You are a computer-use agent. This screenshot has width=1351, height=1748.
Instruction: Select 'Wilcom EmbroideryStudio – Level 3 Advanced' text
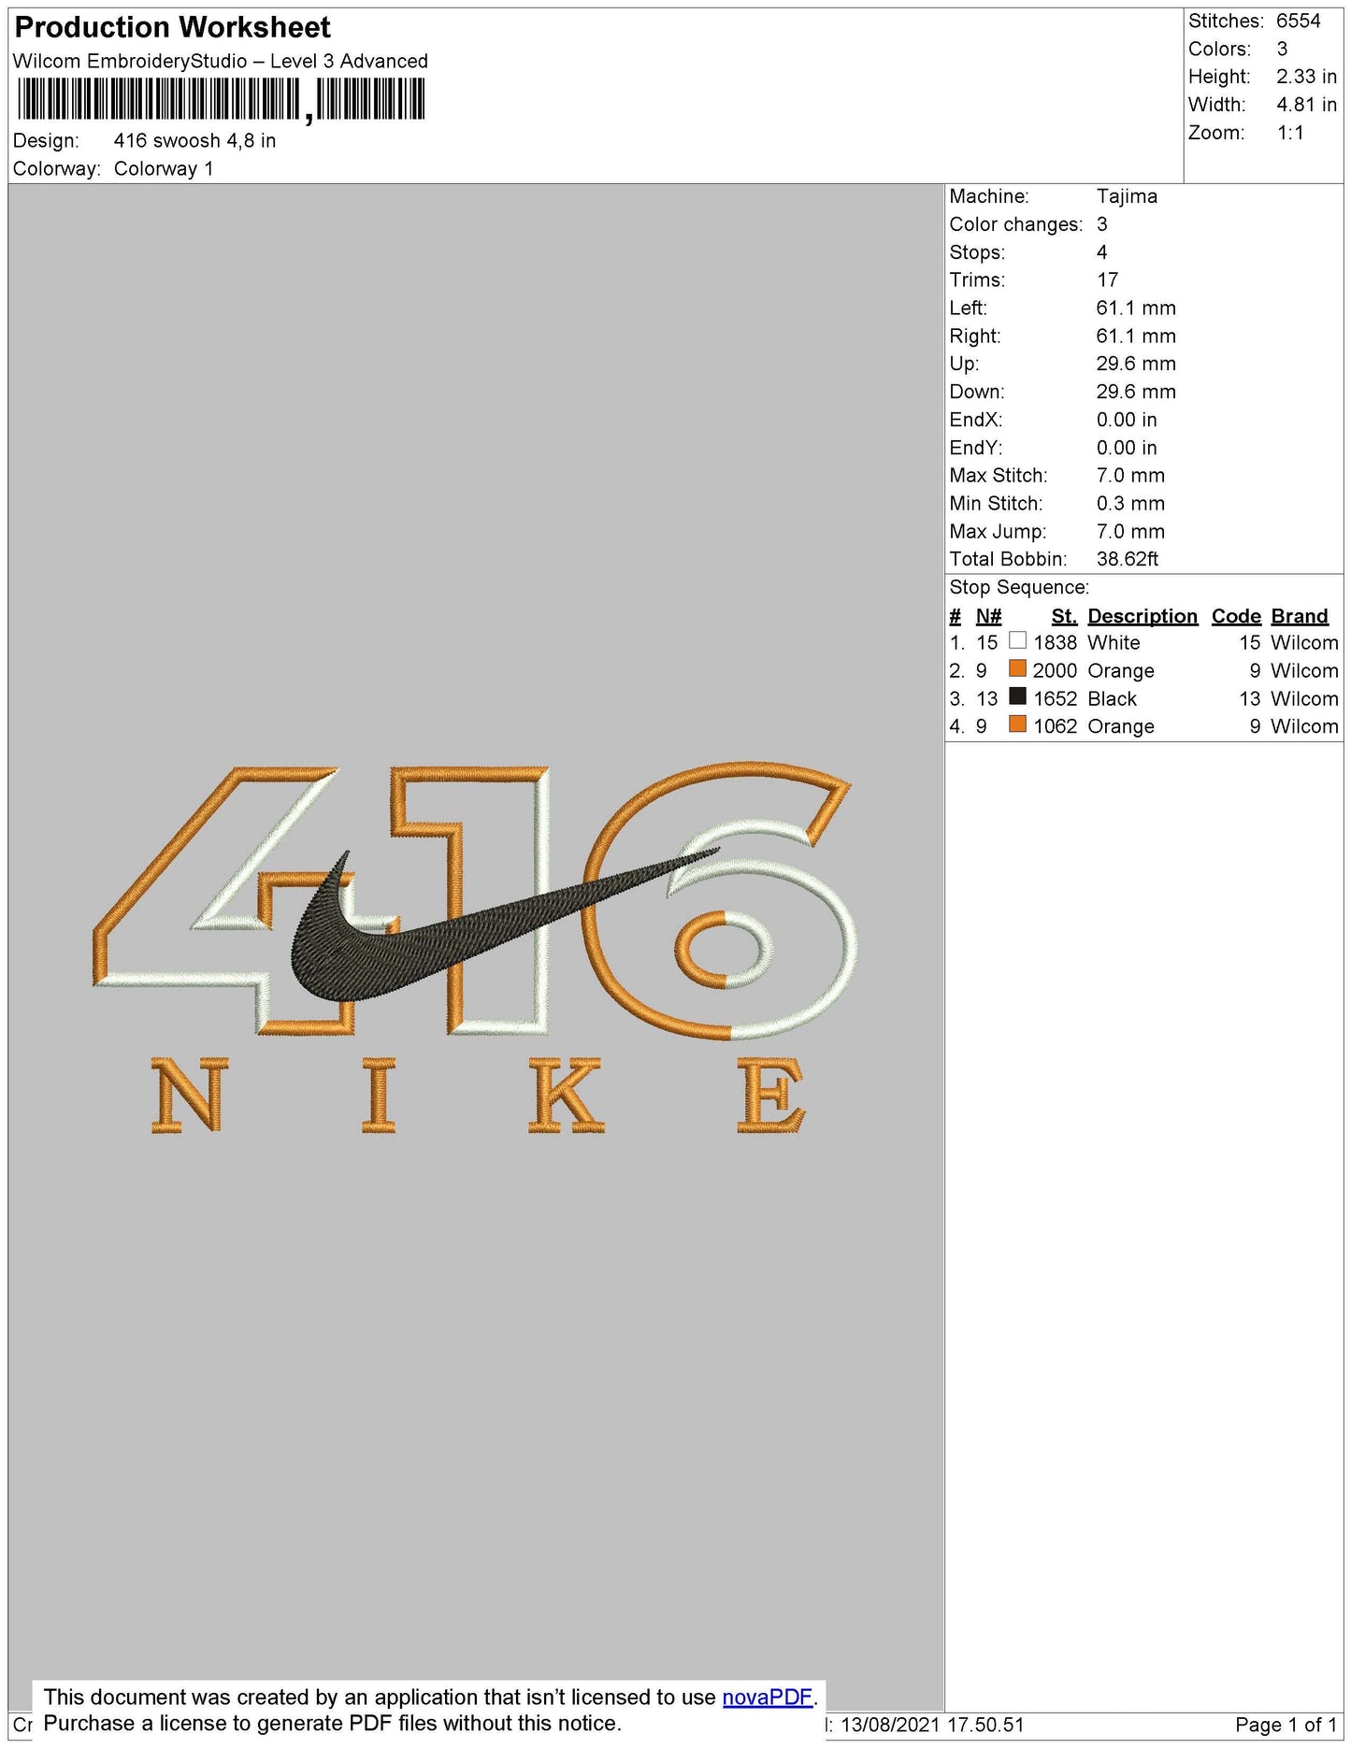click(221, 62)
